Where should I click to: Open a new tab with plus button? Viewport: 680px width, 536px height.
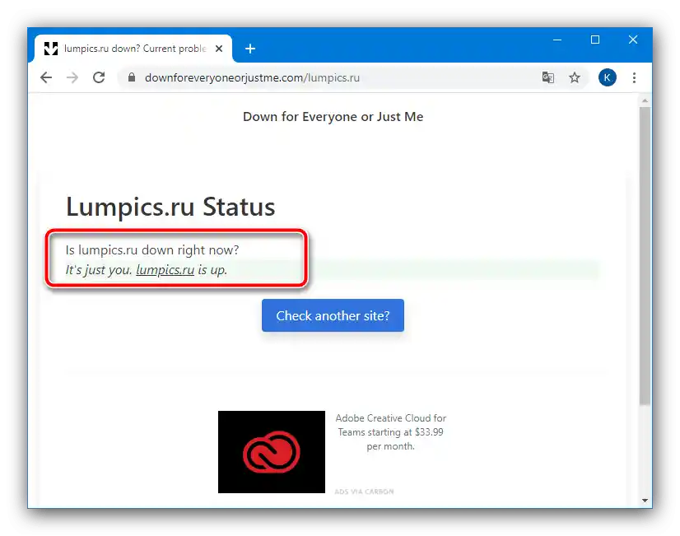(x=250, y=49)
